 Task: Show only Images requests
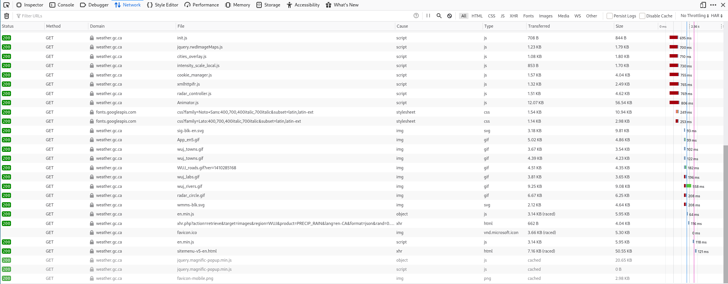click(546, 16)
